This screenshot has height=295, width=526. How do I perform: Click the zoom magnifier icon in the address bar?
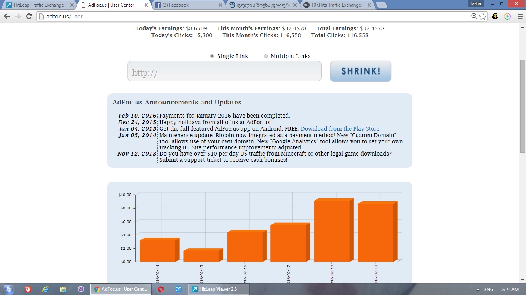[x=474, y=17]
